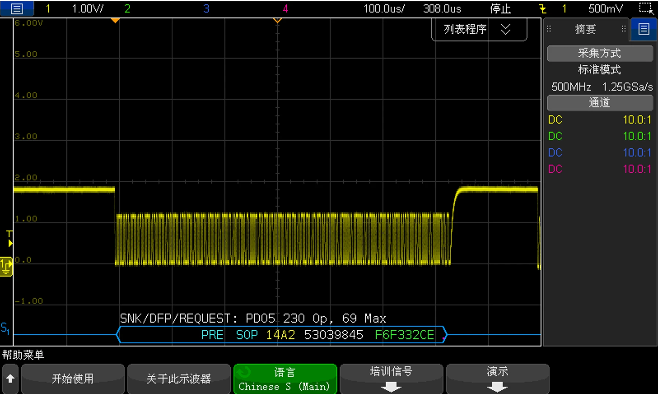Screen dimensions: 658x394
Task: Click the sidebar list icon beside 摘要
Action: (x=644, y=29)
